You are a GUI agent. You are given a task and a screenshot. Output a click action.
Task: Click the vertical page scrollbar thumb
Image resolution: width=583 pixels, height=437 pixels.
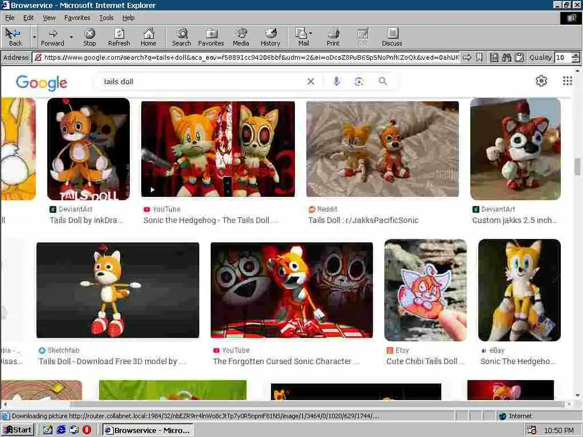click(x=577, y=166)
